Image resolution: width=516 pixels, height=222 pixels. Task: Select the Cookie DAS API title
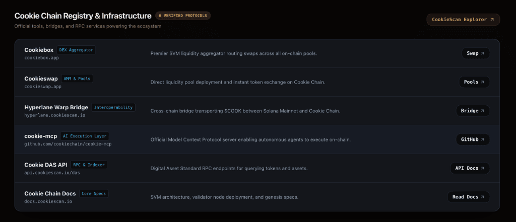click(x=46, y=165)
